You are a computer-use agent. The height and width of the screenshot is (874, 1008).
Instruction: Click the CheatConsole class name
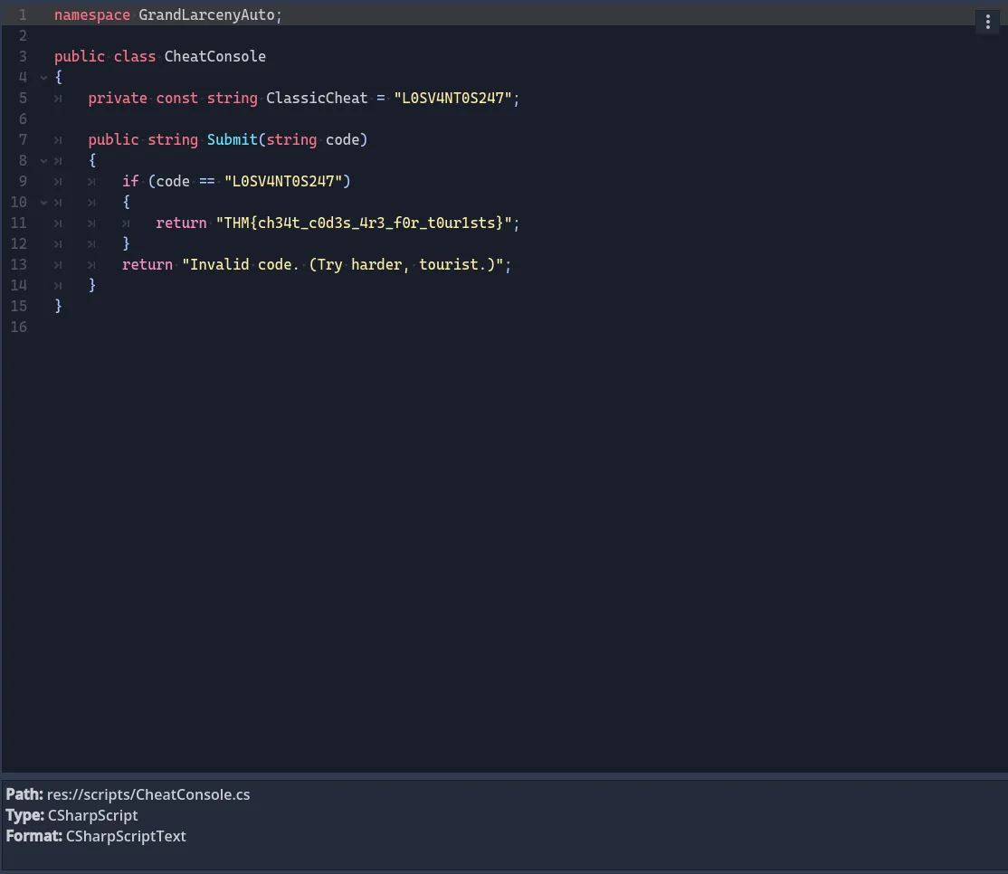pos(214,57)
